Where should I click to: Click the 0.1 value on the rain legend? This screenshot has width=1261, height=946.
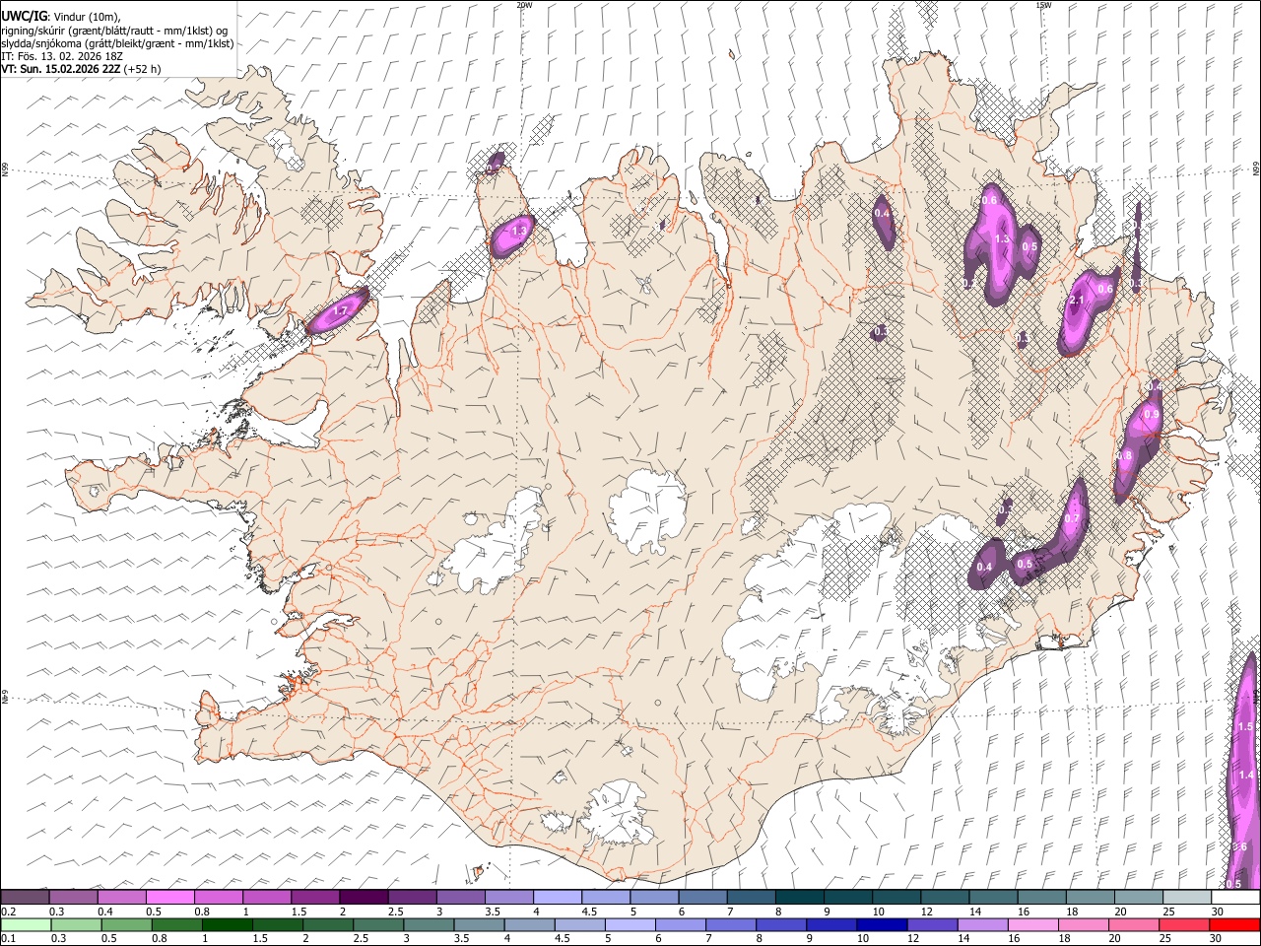coord(9,939)
